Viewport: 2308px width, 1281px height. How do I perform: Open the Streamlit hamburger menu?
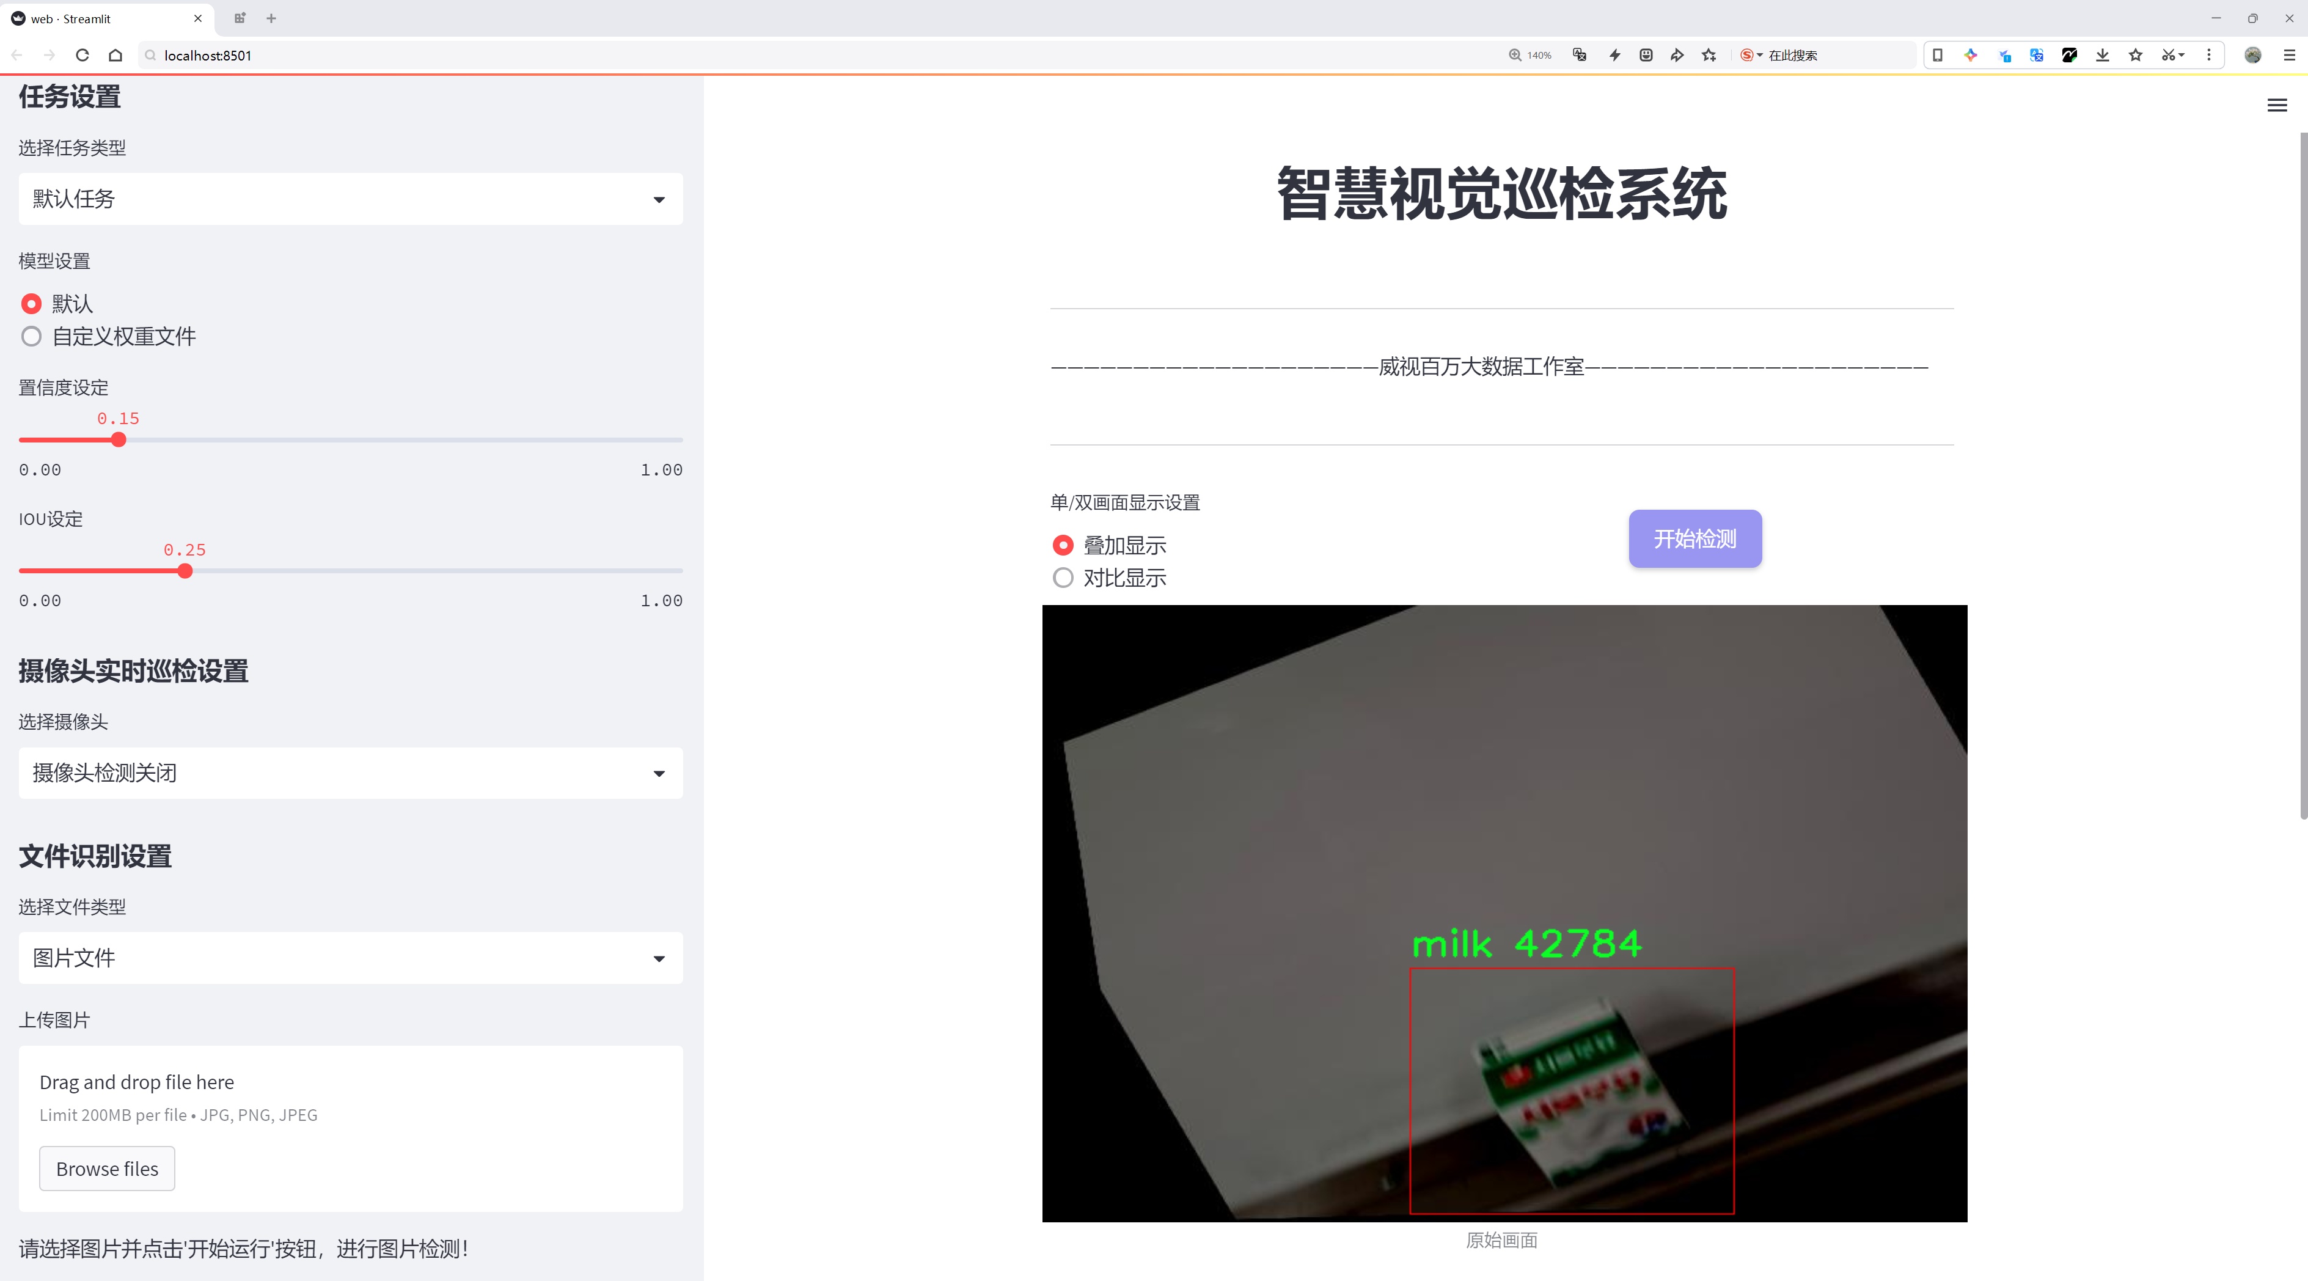tap(2277, 106)
